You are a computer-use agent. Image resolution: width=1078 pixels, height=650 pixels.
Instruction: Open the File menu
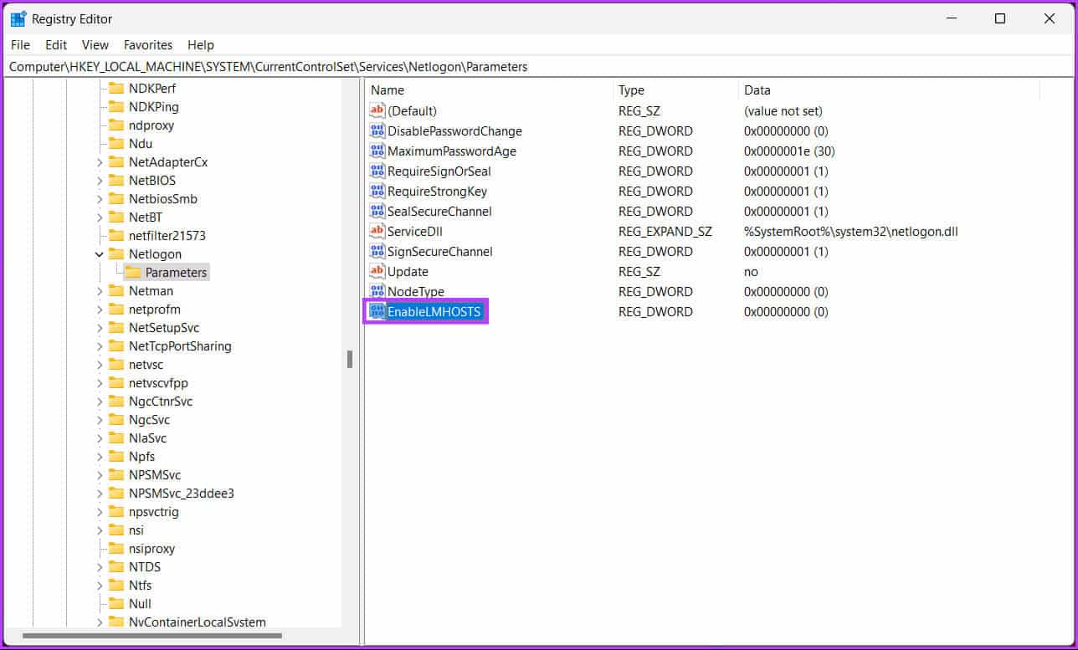(20, 45)
